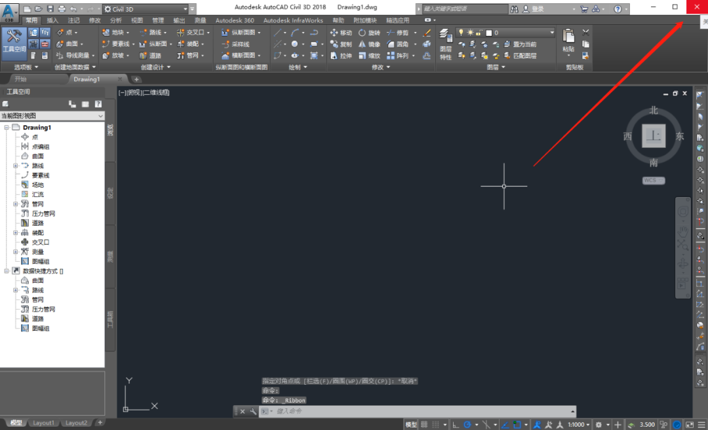Open the Civil 3D workspace dropdown

point(146,9)
